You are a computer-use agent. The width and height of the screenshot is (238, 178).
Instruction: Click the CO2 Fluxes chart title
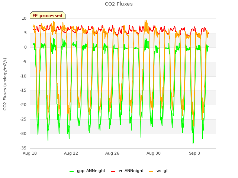point(119,4)
